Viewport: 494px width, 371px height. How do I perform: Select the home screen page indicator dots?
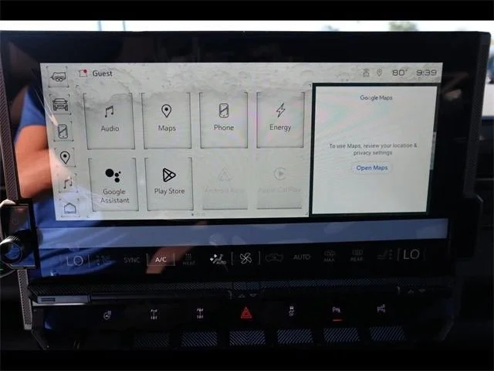click(x=198, y=214)
